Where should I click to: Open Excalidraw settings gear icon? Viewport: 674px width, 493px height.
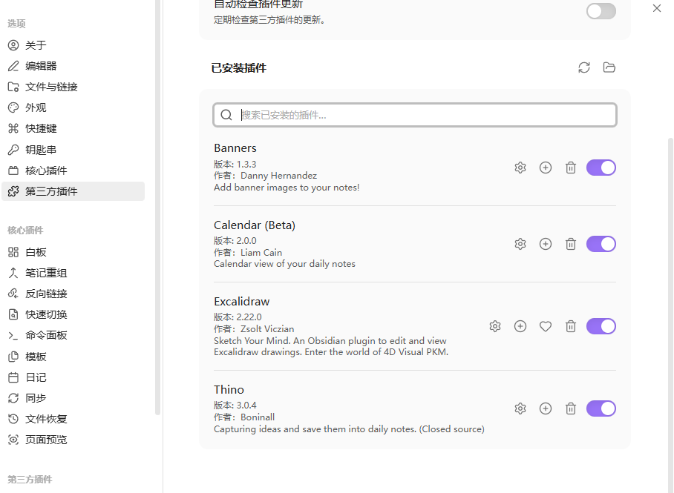point(495,326)
